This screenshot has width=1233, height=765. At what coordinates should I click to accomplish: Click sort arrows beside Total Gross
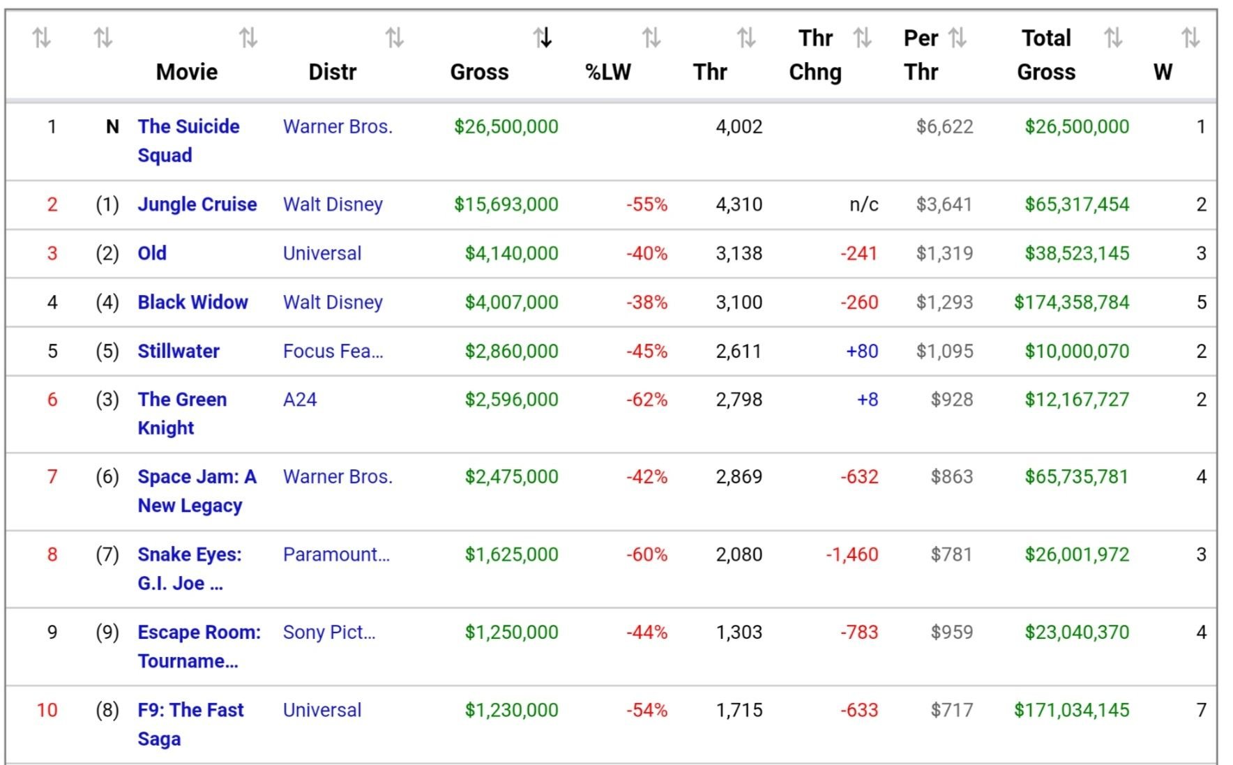click(1113, 37)
